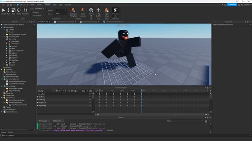
Task: Expand the Right Leg track
Action: pyautogui.click(x=38, y=105)
